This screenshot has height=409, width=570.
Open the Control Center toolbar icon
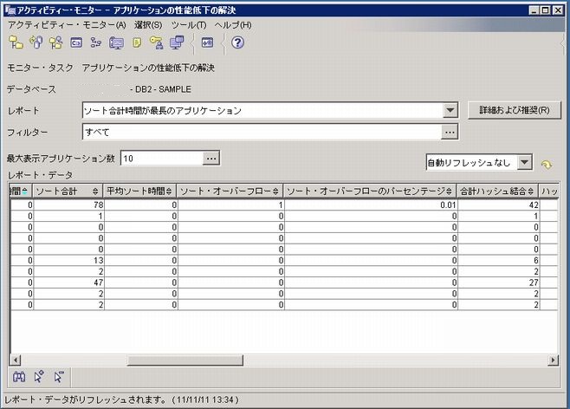(16, 42)
